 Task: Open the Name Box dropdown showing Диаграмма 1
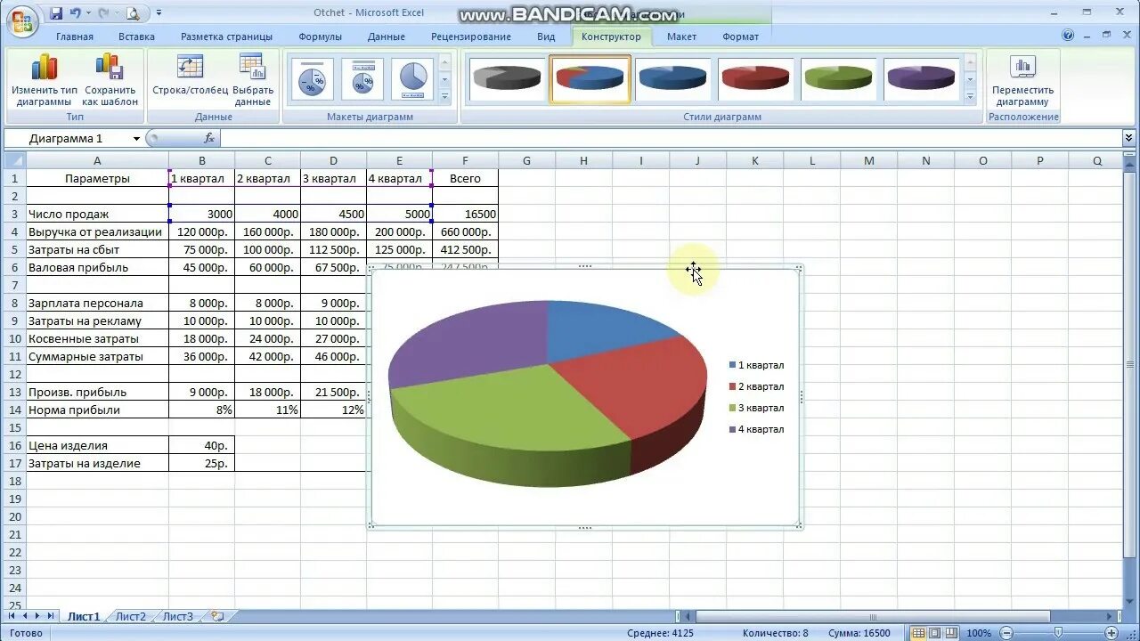click(x=137, y=138)
